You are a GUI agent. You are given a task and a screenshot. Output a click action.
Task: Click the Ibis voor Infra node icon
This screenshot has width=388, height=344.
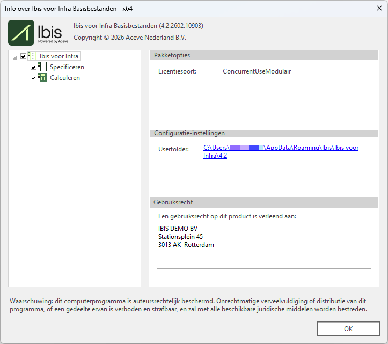pos(32,56)
